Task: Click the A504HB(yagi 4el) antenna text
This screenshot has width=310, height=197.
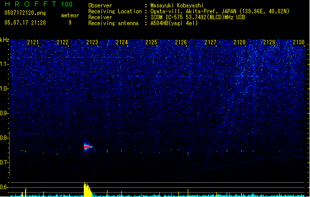Action: tap(174, 23)
